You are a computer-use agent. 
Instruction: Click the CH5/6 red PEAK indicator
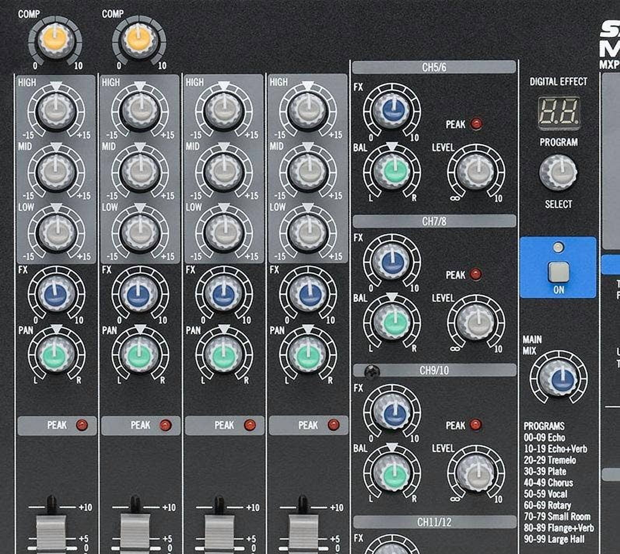pos(476,124)
